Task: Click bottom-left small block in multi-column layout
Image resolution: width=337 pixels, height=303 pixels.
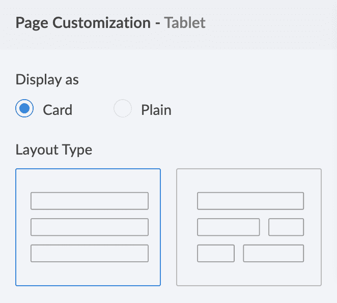Action: coord(216,253)
